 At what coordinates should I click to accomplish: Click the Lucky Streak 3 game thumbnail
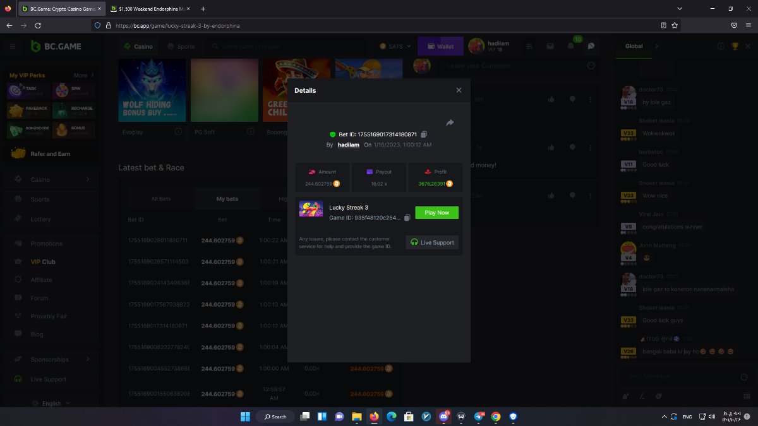[311, 210]
